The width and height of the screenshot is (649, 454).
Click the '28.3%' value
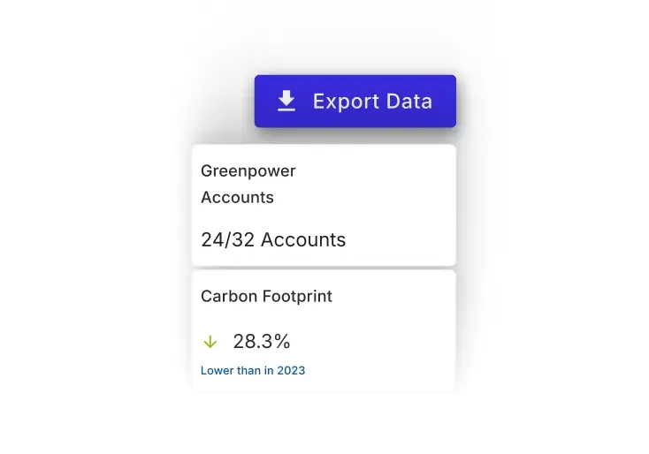(262, 342)
